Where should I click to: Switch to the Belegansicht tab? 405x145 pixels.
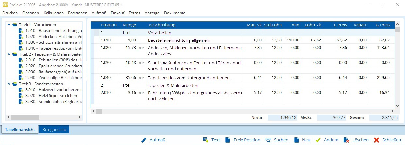tap(54, 130)
